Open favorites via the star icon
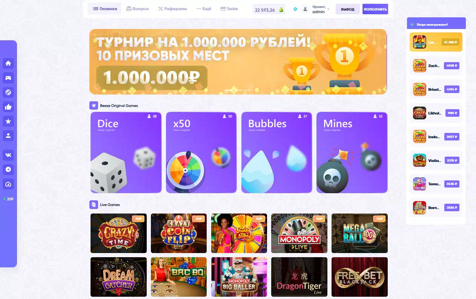476x299 pixels. click(x=8, y=121)
